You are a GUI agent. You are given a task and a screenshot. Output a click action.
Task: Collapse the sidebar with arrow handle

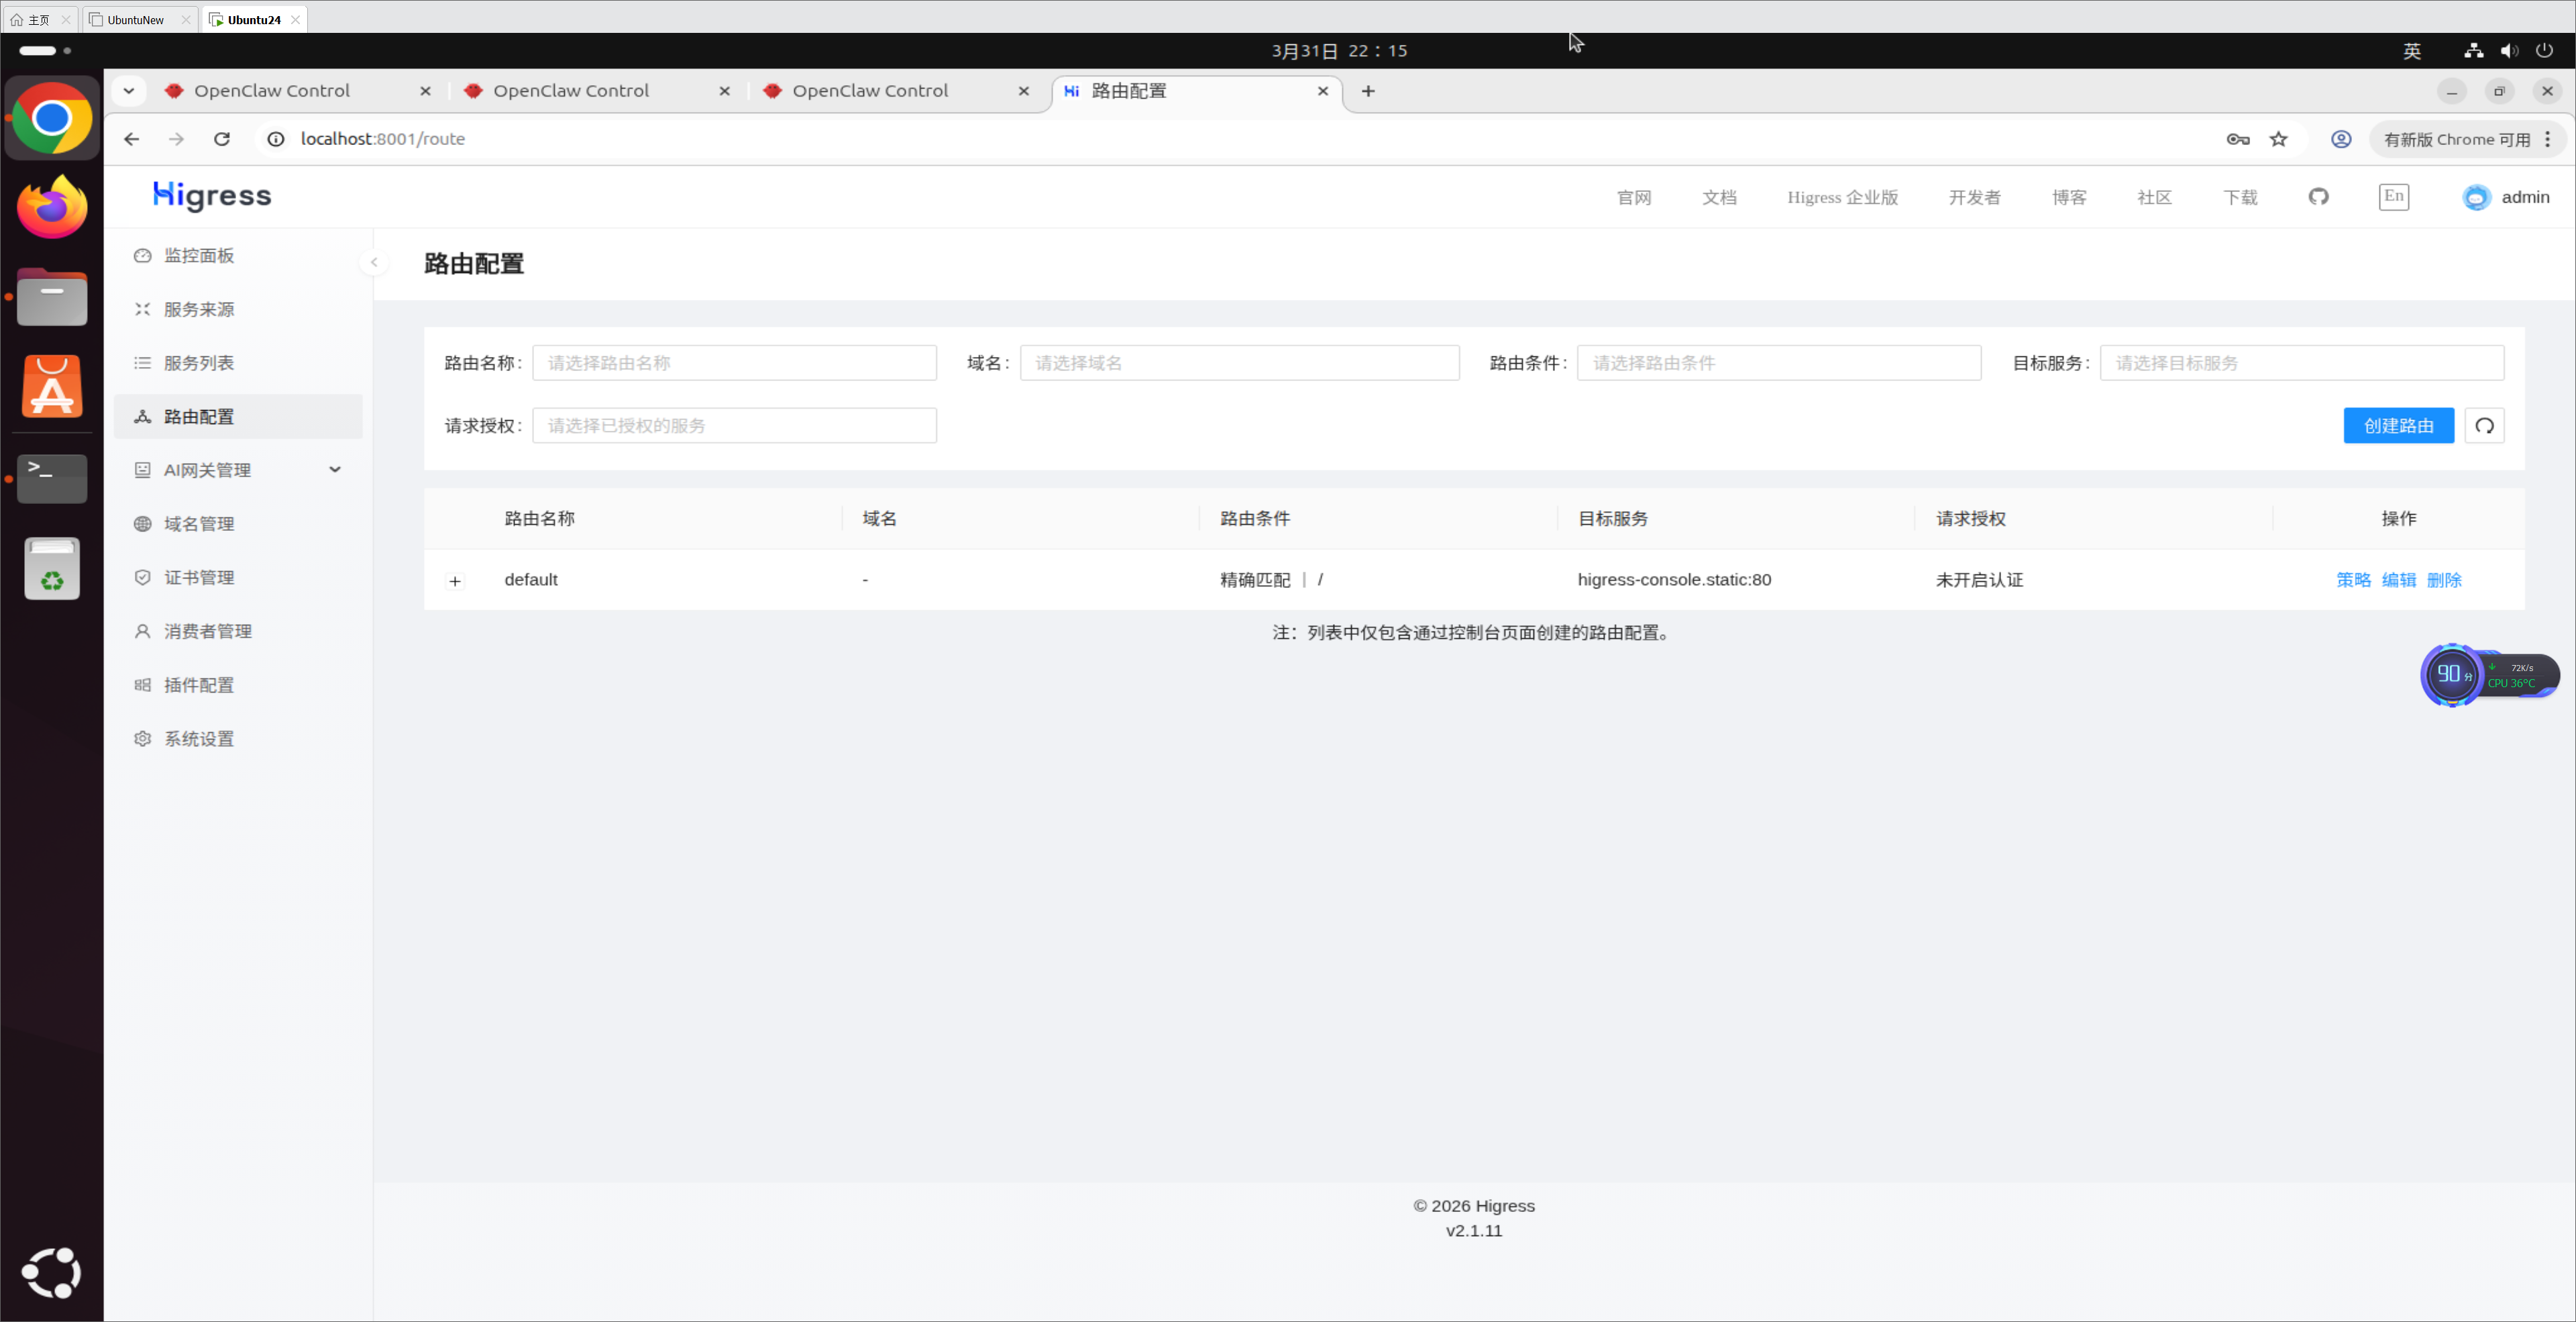pos(374,262)
